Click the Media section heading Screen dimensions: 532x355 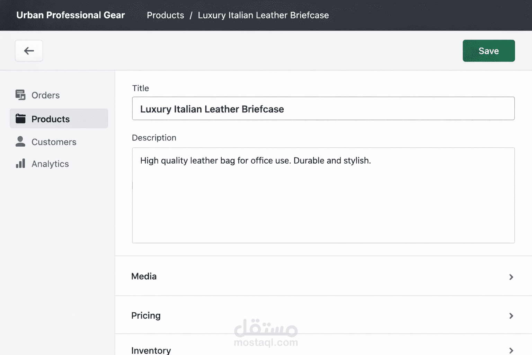(144, 276)
